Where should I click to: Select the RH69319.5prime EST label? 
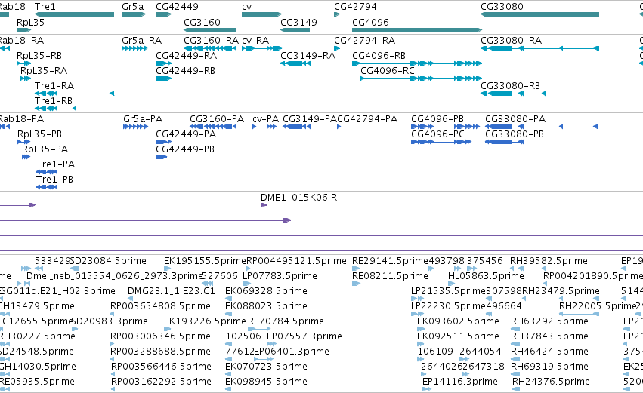point(549,367)
